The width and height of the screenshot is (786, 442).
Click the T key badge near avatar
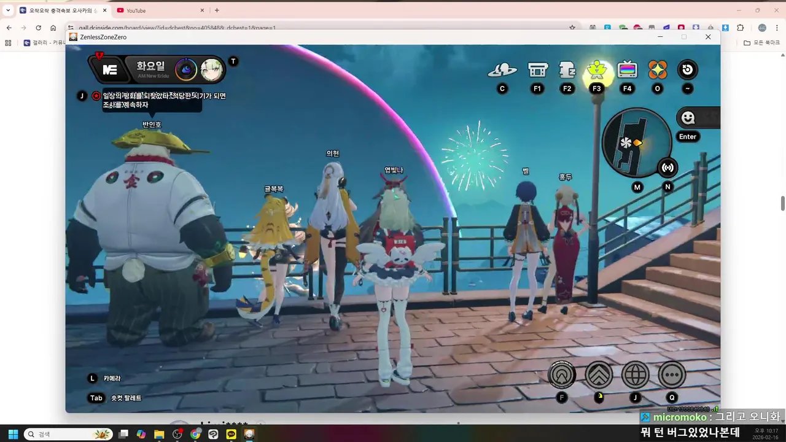tap(233, 61)
